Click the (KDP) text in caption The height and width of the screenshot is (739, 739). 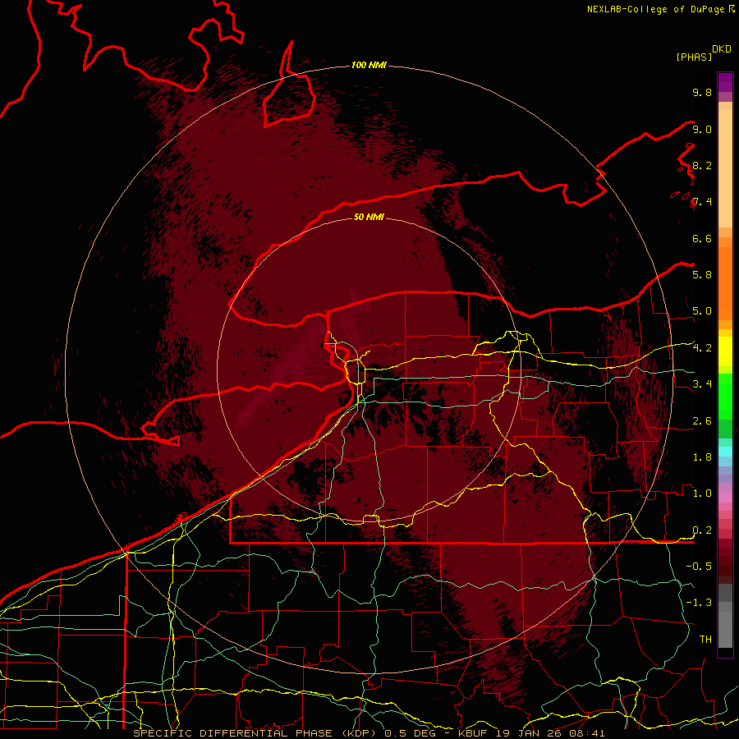(359, 733)
